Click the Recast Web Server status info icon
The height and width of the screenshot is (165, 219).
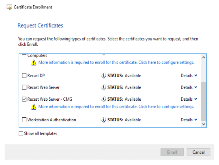pyautogui.click(x=103, y=87)
